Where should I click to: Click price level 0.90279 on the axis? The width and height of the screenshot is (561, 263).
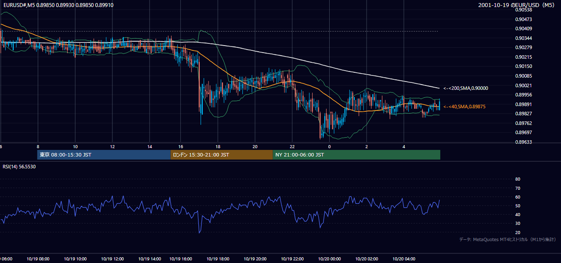coord(523,47)
